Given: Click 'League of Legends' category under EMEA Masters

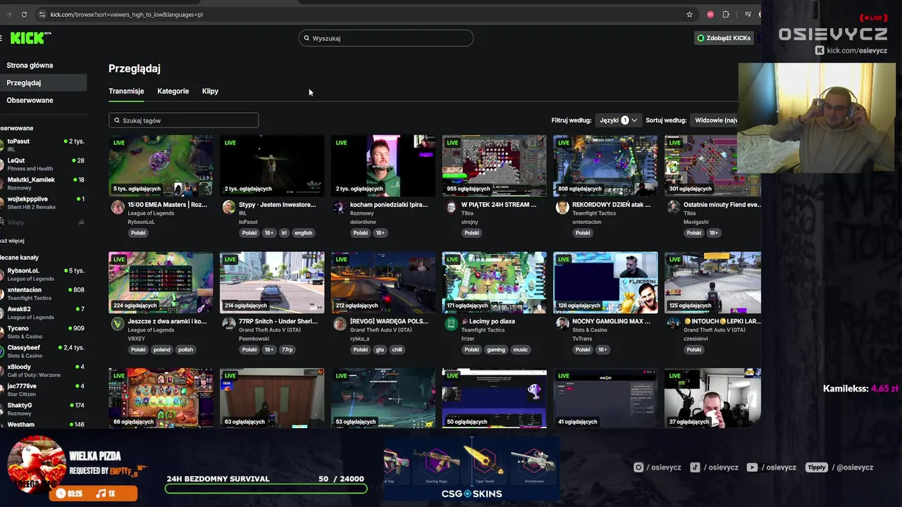Looking at the screenshot, I should (x=151, y=213).
